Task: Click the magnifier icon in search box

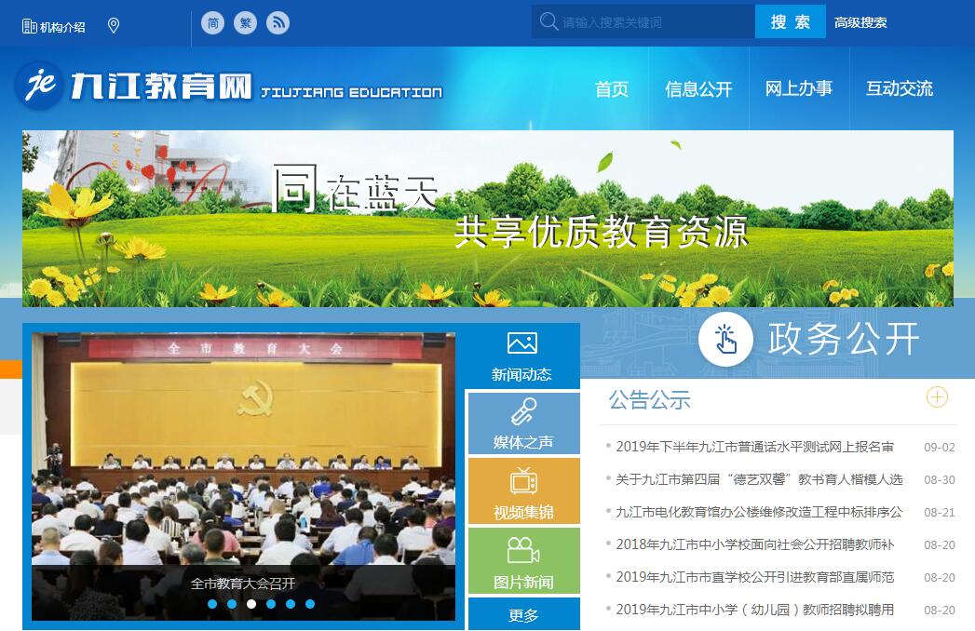Action: 548,21
